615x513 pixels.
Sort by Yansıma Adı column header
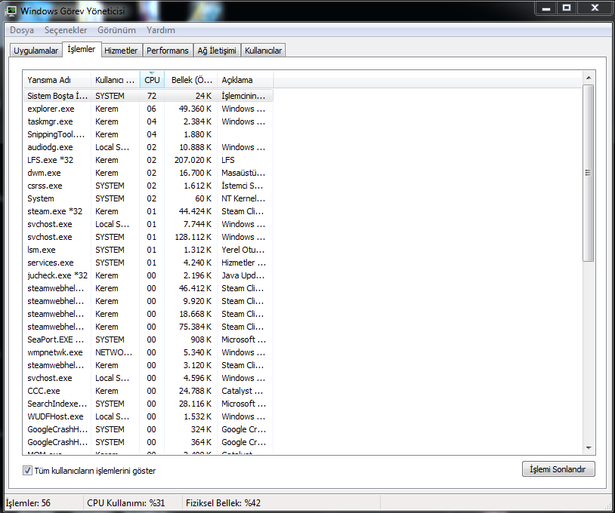click(57, 80)
